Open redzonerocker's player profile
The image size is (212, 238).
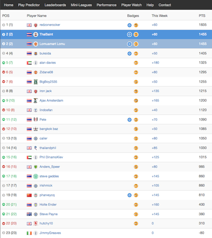click(50, 25)
